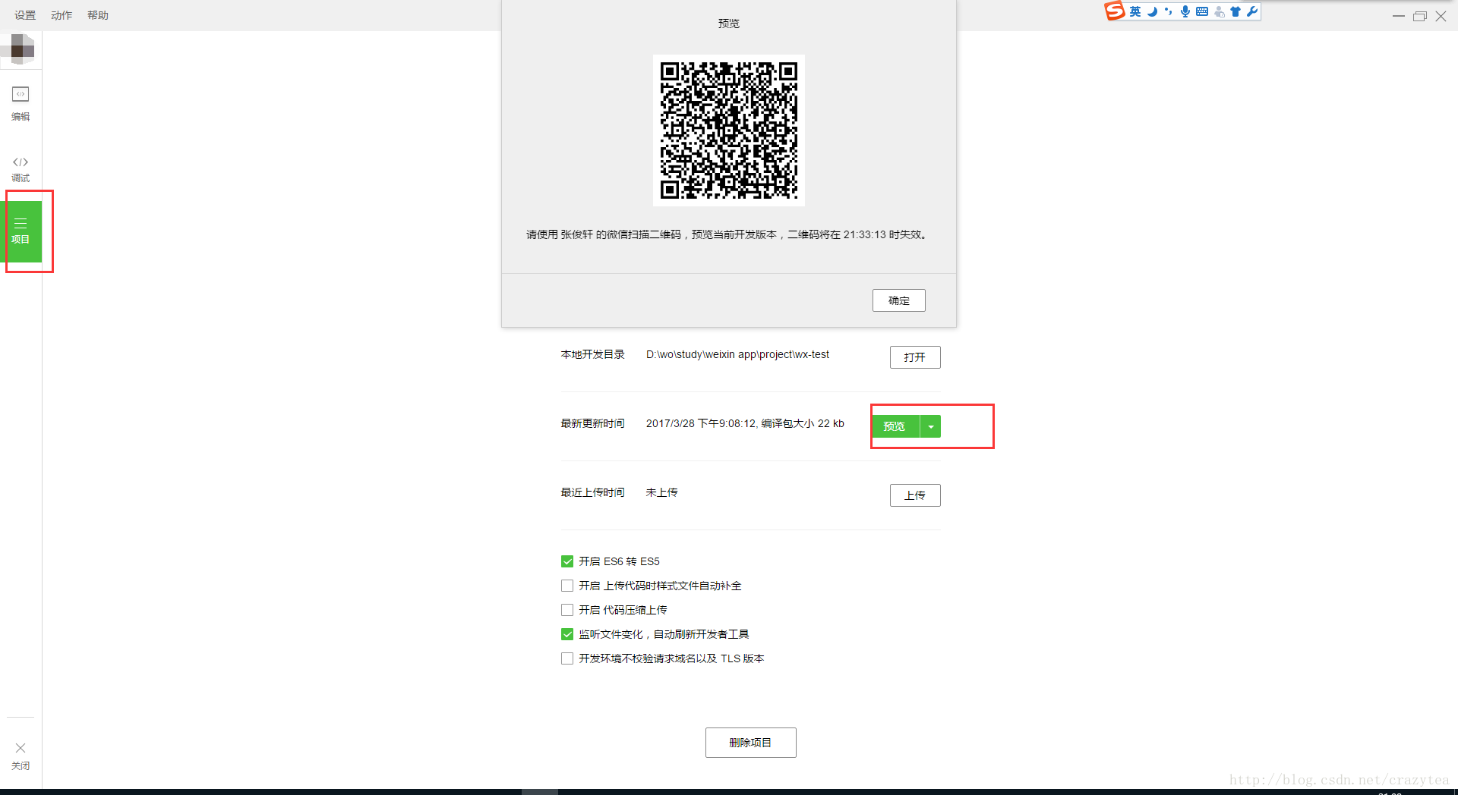
Task: Click the 2017/3/28 update time text
Action: point(745,423)
